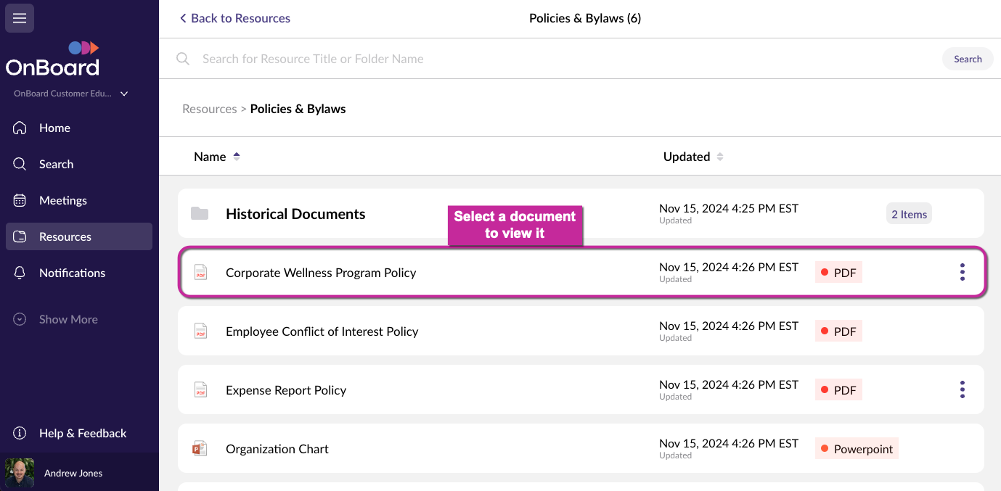Open Meetings from the sidebar
This screenshot has width=1001, height=491.
pos(62,200)
